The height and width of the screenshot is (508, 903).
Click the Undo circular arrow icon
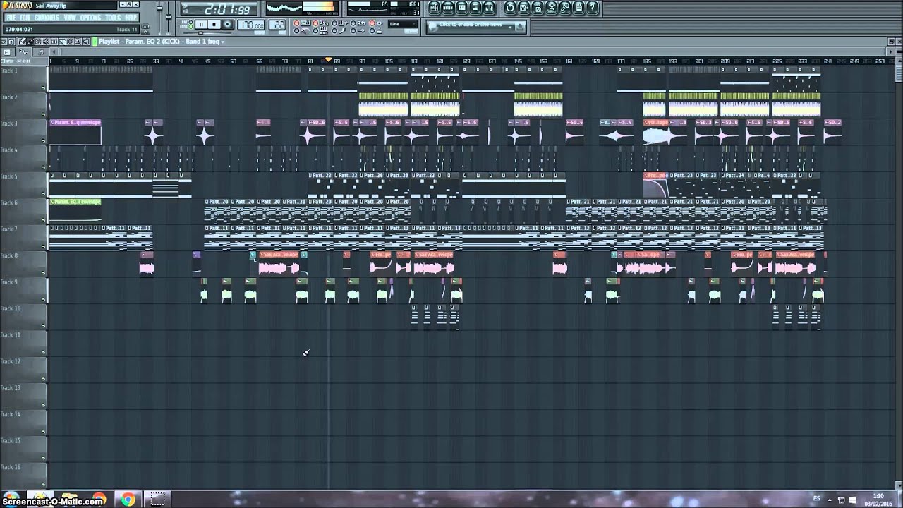510,8
